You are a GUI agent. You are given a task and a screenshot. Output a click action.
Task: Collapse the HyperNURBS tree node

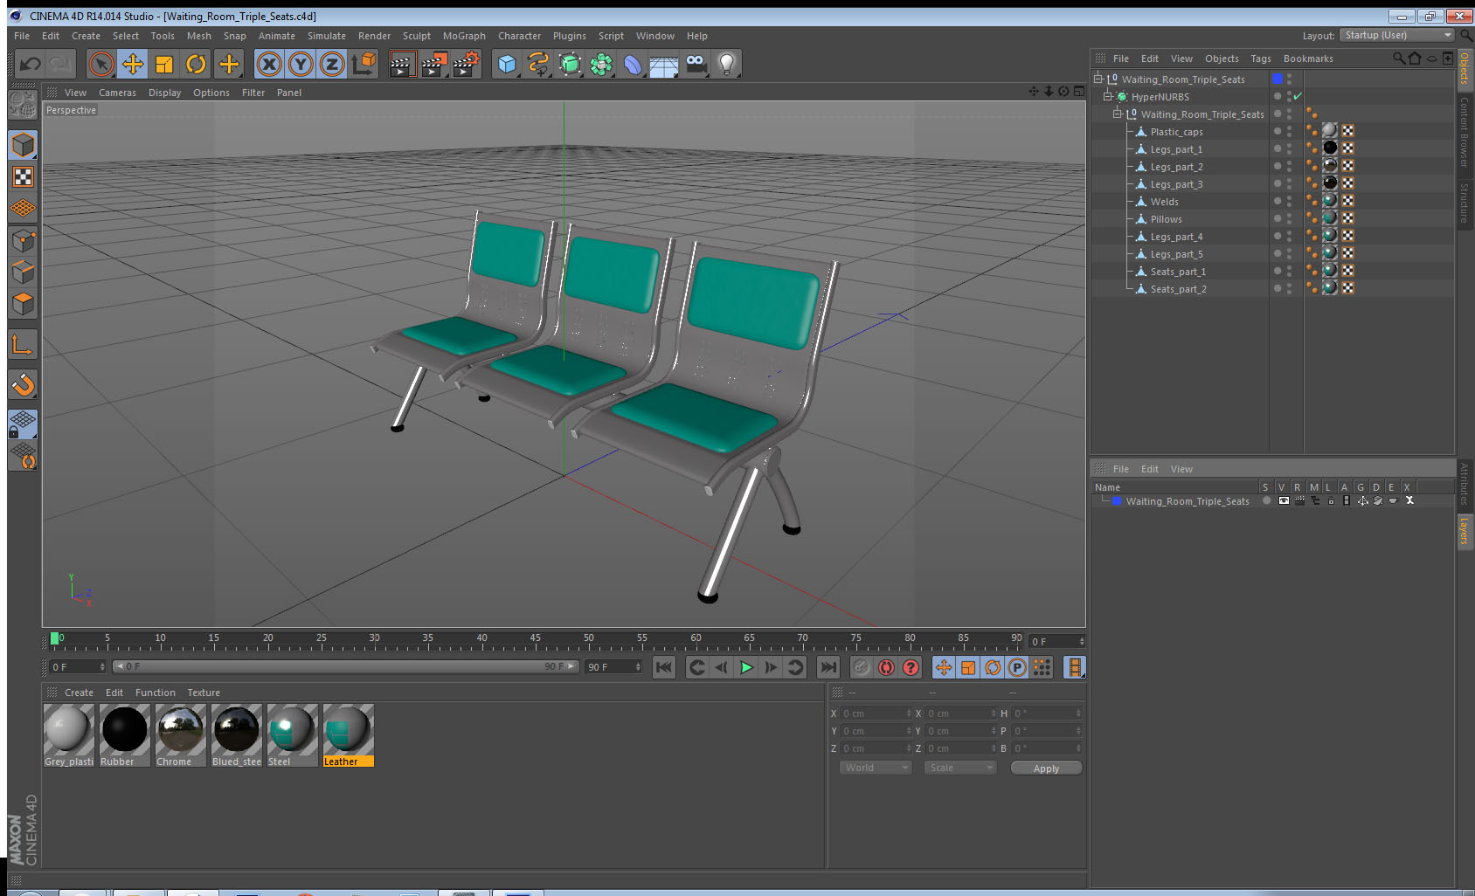(1107, 96)
